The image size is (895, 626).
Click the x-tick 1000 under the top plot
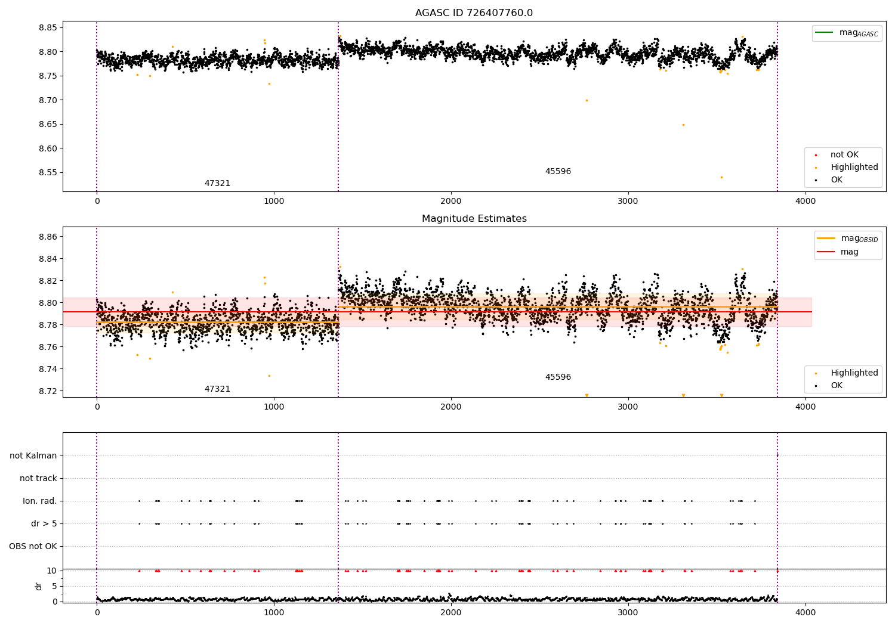click(x=274, y=202)
